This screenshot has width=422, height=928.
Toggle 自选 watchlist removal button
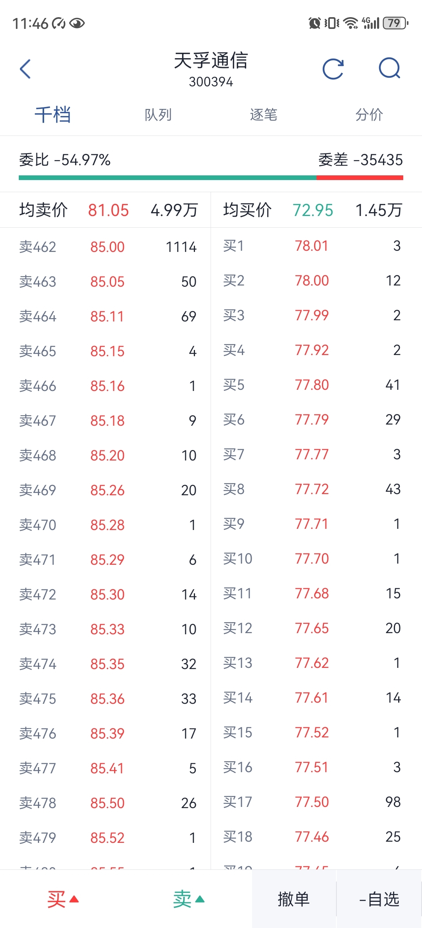(379, 899)
